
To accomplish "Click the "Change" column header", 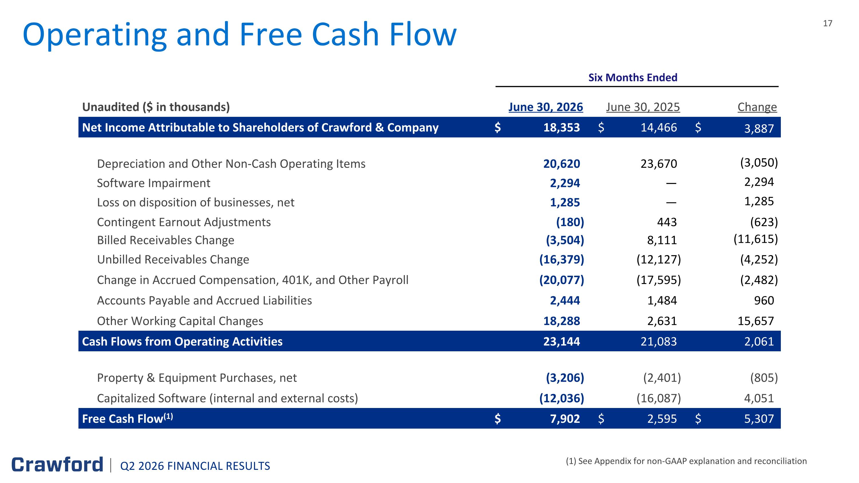I will coord(757,107).
